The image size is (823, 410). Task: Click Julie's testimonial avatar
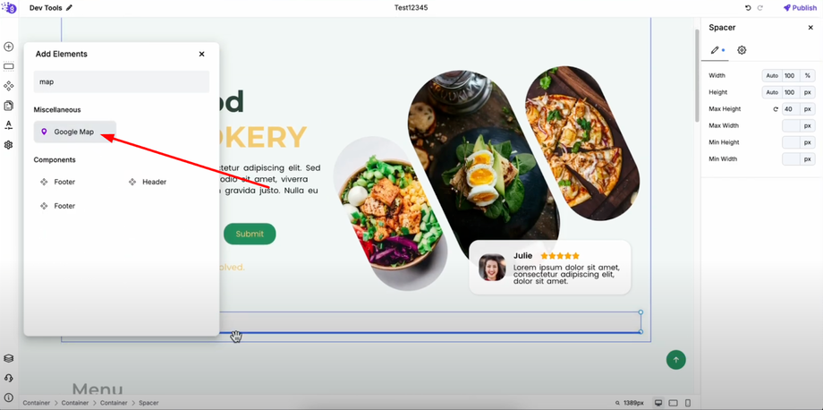(x=492, y=268)
